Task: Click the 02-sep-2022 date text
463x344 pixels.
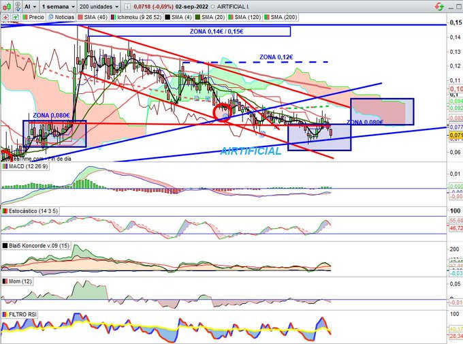Action: (191, 7)
